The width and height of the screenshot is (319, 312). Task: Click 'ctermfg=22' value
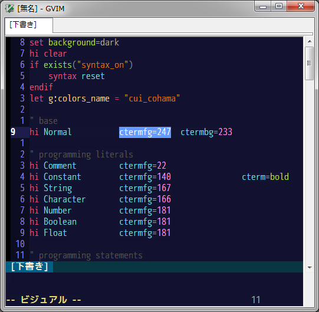pyautogui.click(x=143, y=166)
